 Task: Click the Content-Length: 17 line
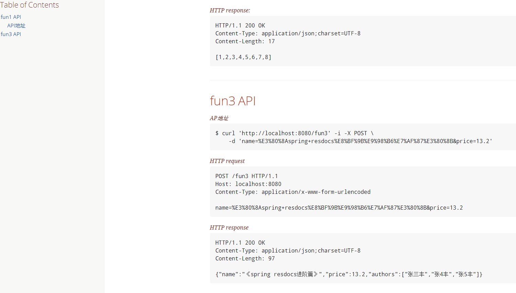(x=245, y=41)
